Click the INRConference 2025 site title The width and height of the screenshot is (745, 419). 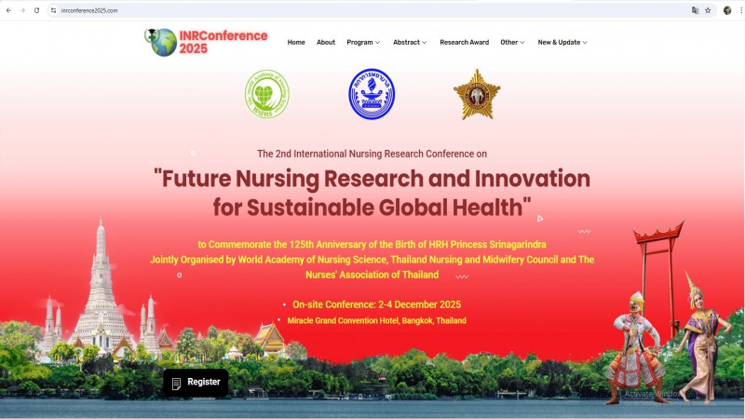pos(223,42)
